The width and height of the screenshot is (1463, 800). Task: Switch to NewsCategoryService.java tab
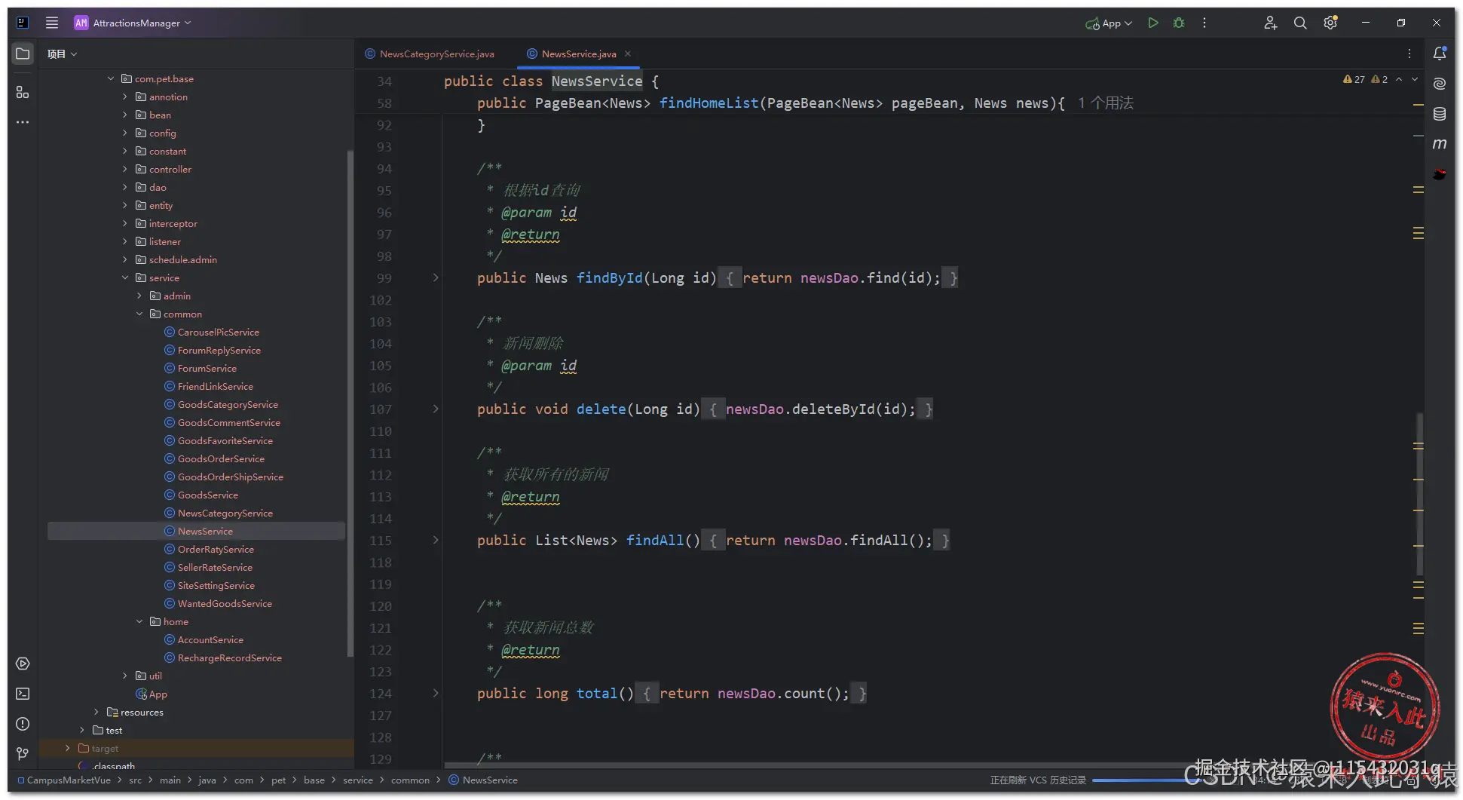pos(430,54)
